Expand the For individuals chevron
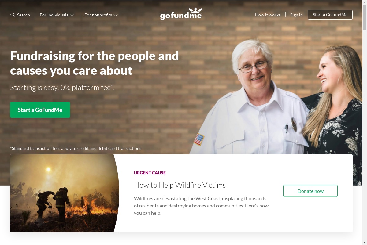This screenshot has width=367, height=245. point(72,15)
